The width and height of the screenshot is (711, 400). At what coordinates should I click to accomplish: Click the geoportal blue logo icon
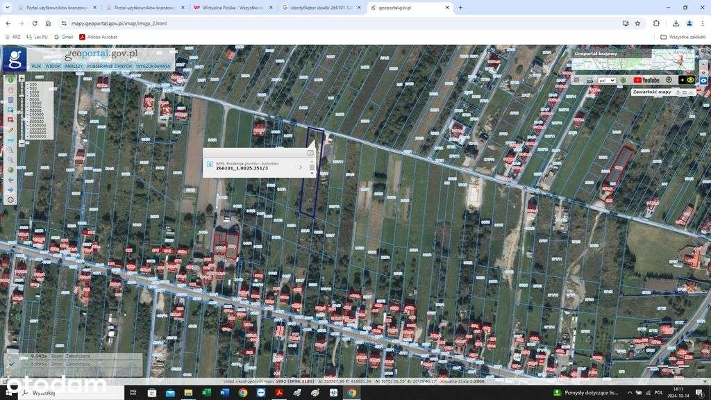[x=15, y=60]
